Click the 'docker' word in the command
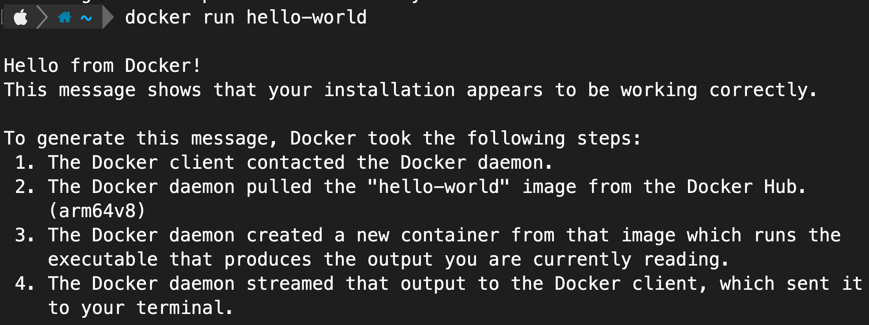Image resolution: width=869 pixels, height=325 pixels. click(158, 17)
